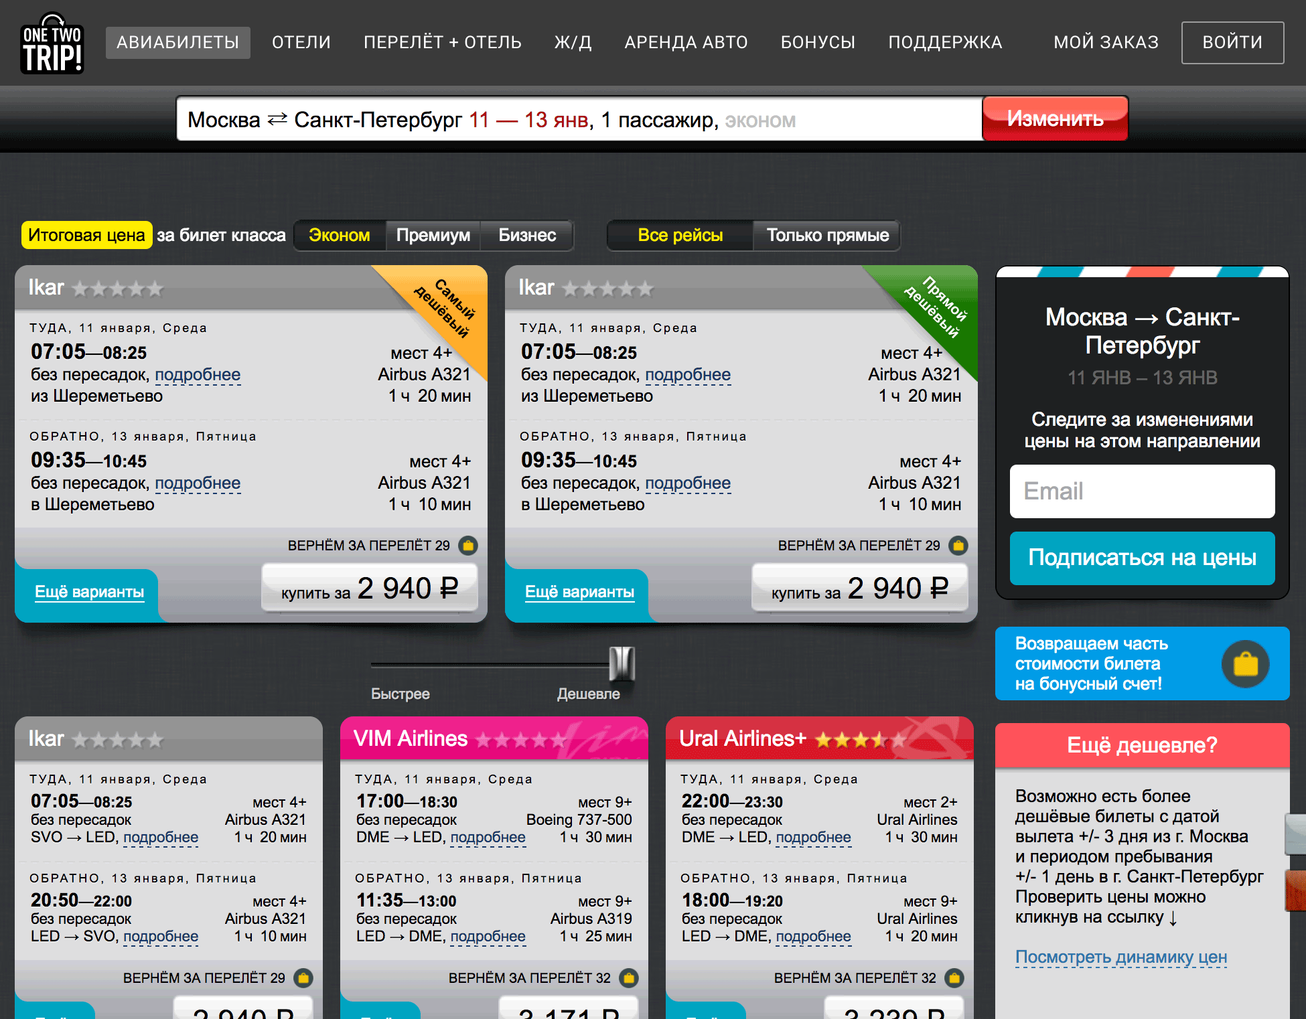Open Бонусы menu section

pos(818,42)
